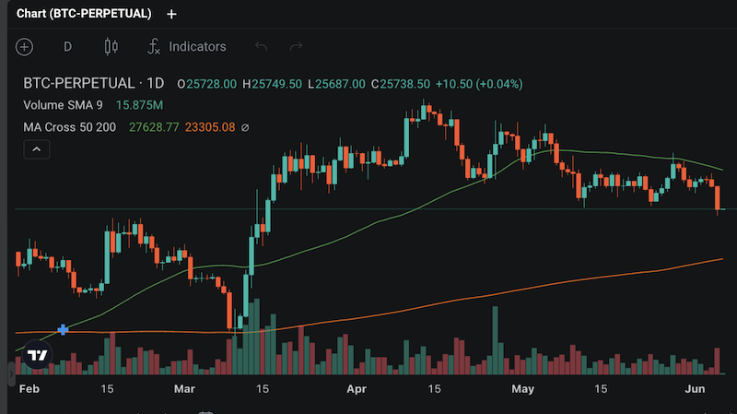Viewport: 737px width, 414px height.
Task: Click the Feb label on time axis
Action: [29, 389]
